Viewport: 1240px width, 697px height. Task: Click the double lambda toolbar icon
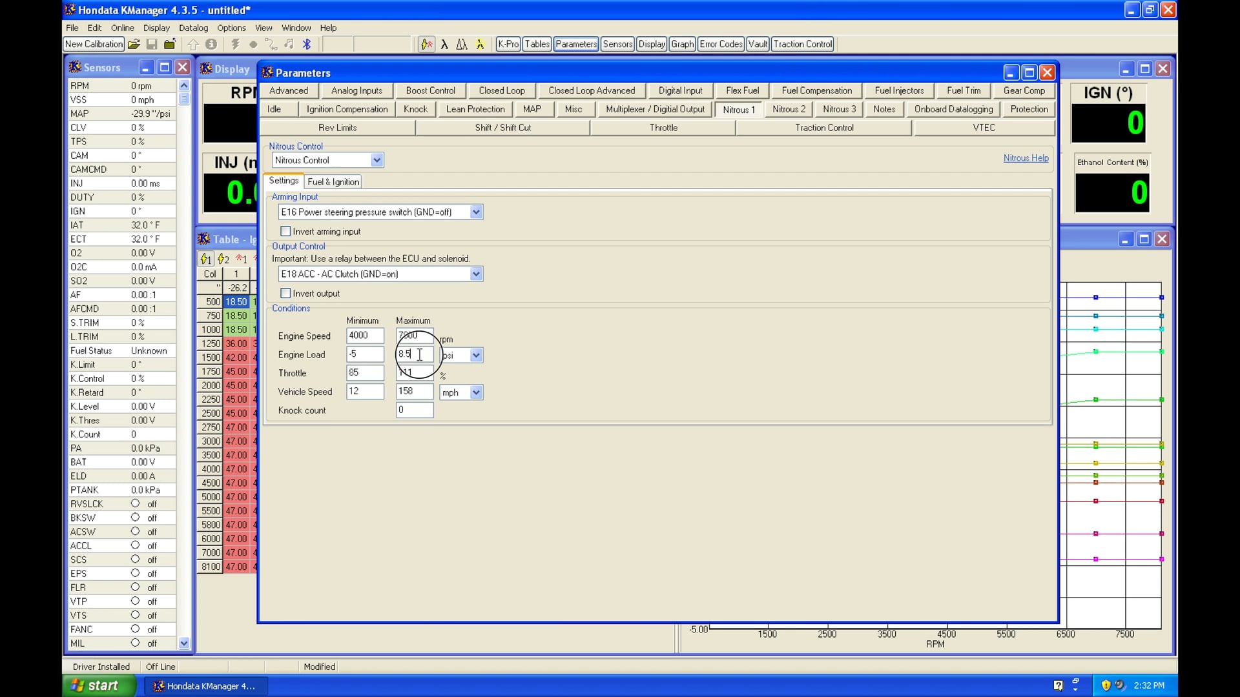coord(462,45)
